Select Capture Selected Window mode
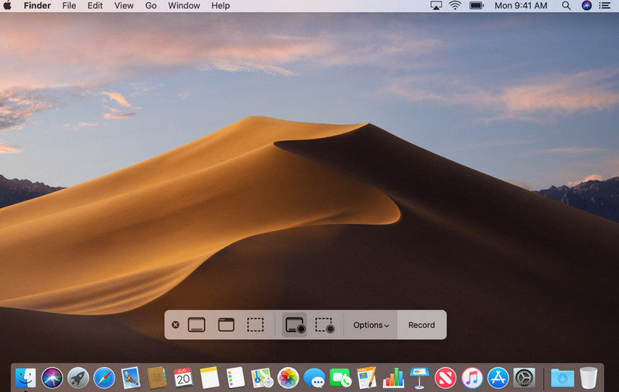This screenshot has width=619, height=392. (226, 325)
